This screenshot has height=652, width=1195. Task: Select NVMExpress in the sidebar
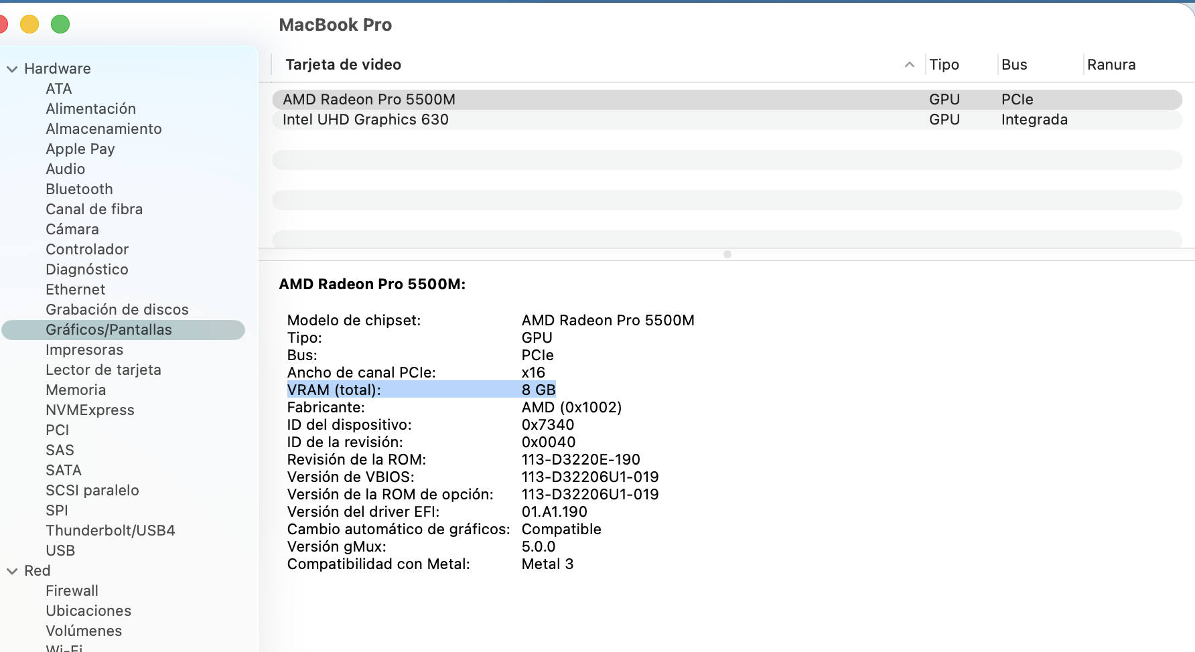[90, 410]
